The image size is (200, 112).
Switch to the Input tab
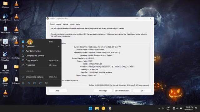tap(78, 24)
